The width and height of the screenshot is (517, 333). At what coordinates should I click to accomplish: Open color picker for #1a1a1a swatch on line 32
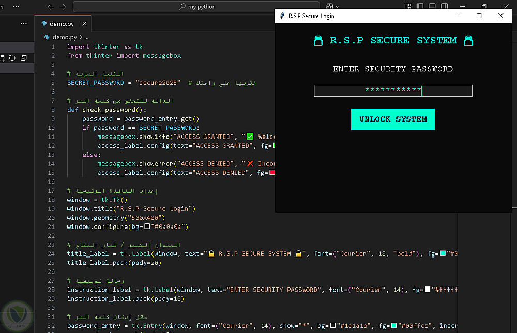click(x=333, y=325)
